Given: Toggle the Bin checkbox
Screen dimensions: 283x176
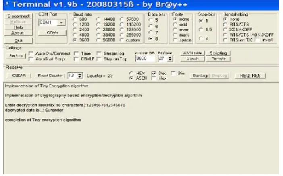Looking at the screenshot, I should pyautogui.click(x=173, y=73).
